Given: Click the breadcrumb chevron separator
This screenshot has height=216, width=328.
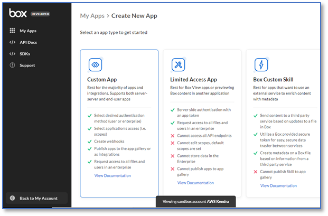Looking at the screenshot, I should coord(108,16).
